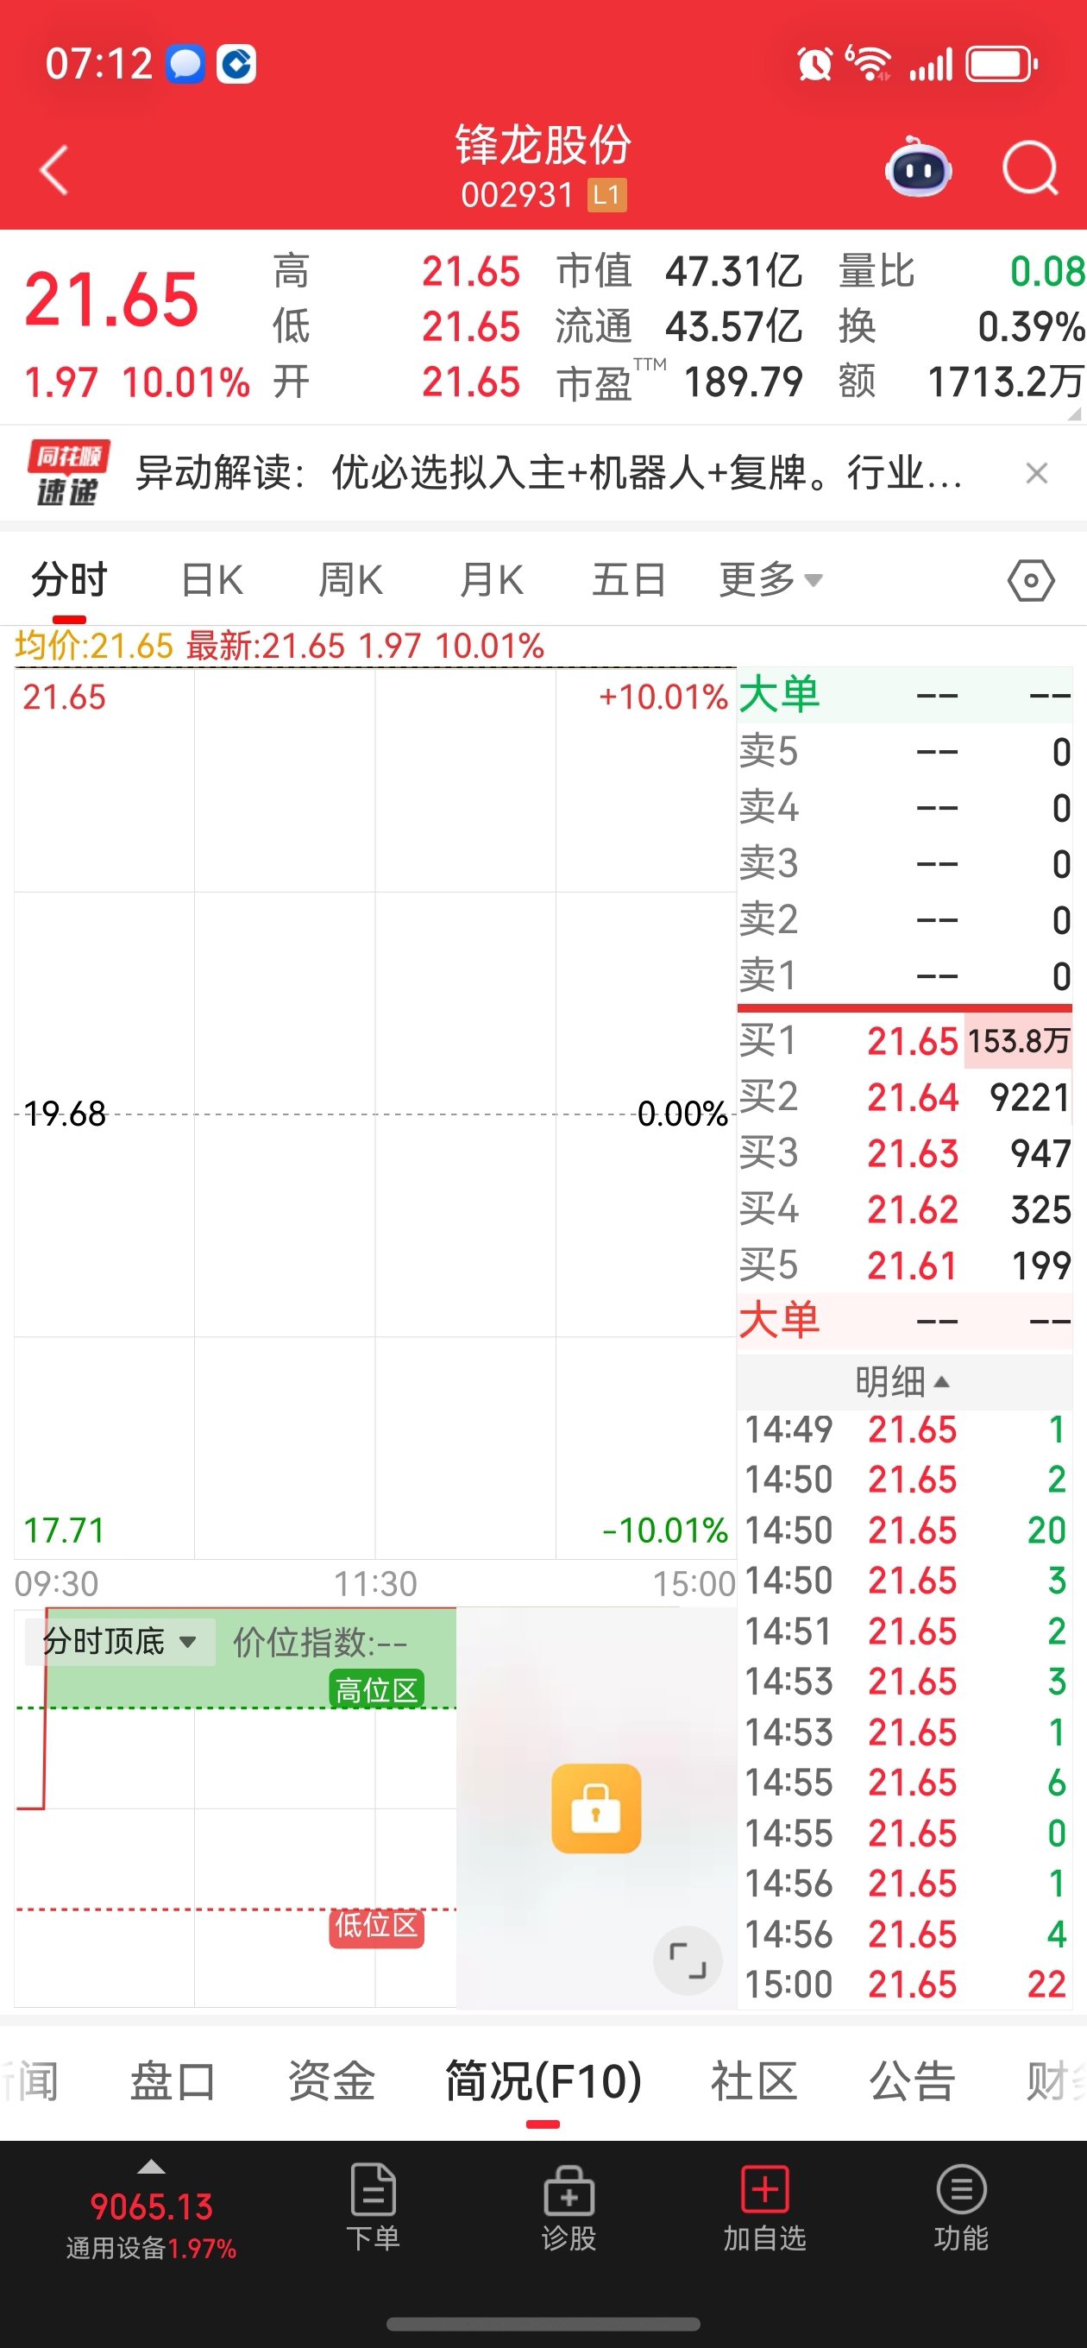This screenshot has width=1087, height=2348.
Task: Expand chart with fullscreen icon
Action: (688, 1960)
